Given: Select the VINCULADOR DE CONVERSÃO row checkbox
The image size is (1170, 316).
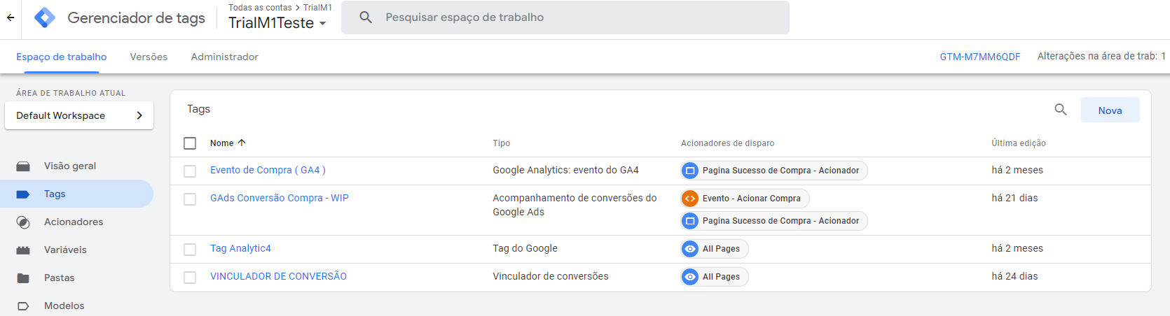Looking at the screenshot, I should coord(190,278).
